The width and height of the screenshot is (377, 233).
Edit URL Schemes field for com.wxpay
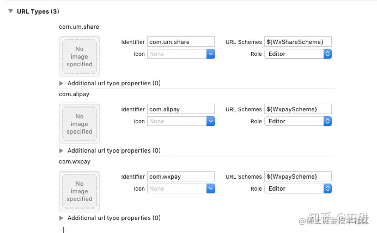[x=298, y=177]
